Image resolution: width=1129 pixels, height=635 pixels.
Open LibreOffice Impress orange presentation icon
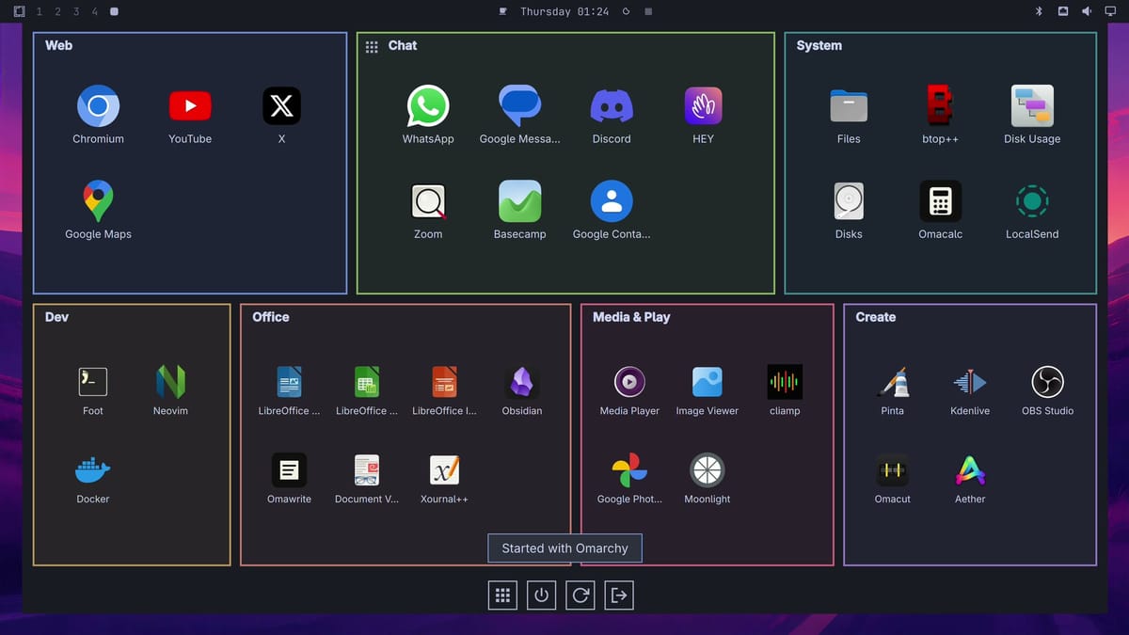tap(444, 381)
